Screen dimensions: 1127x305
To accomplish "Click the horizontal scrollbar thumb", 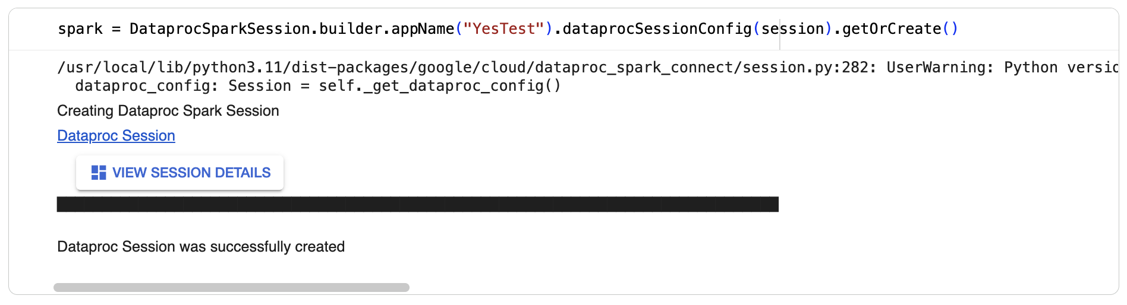I will (x=231, y=288).
